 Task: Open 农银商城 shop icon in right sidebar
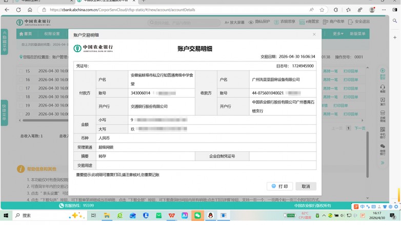[x=383, y=116]
